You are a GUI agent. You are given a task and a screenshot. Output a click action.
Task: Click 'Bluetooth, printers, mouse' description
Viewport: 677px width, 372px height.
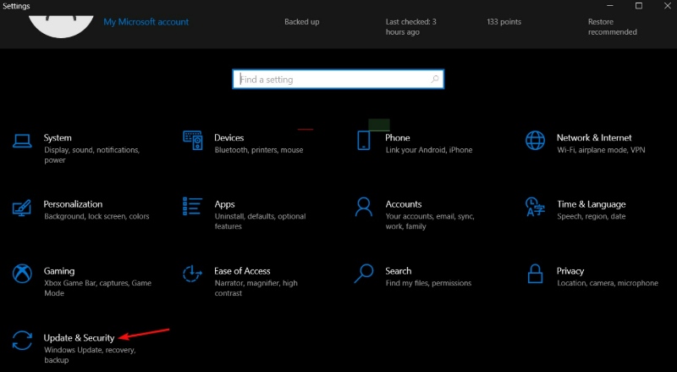point(259,150)
